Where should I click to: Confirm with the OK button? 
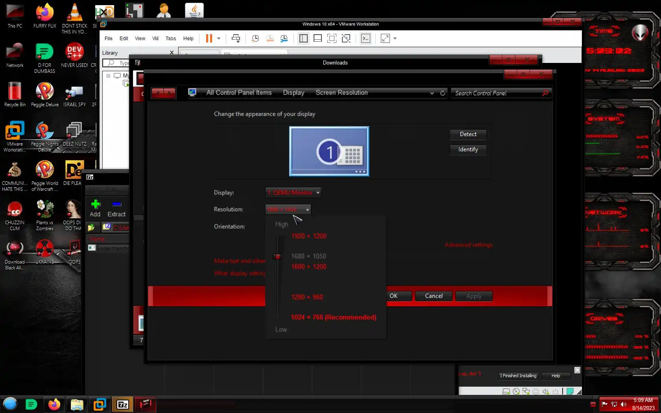pyautogui.click(x=399, y=296)
